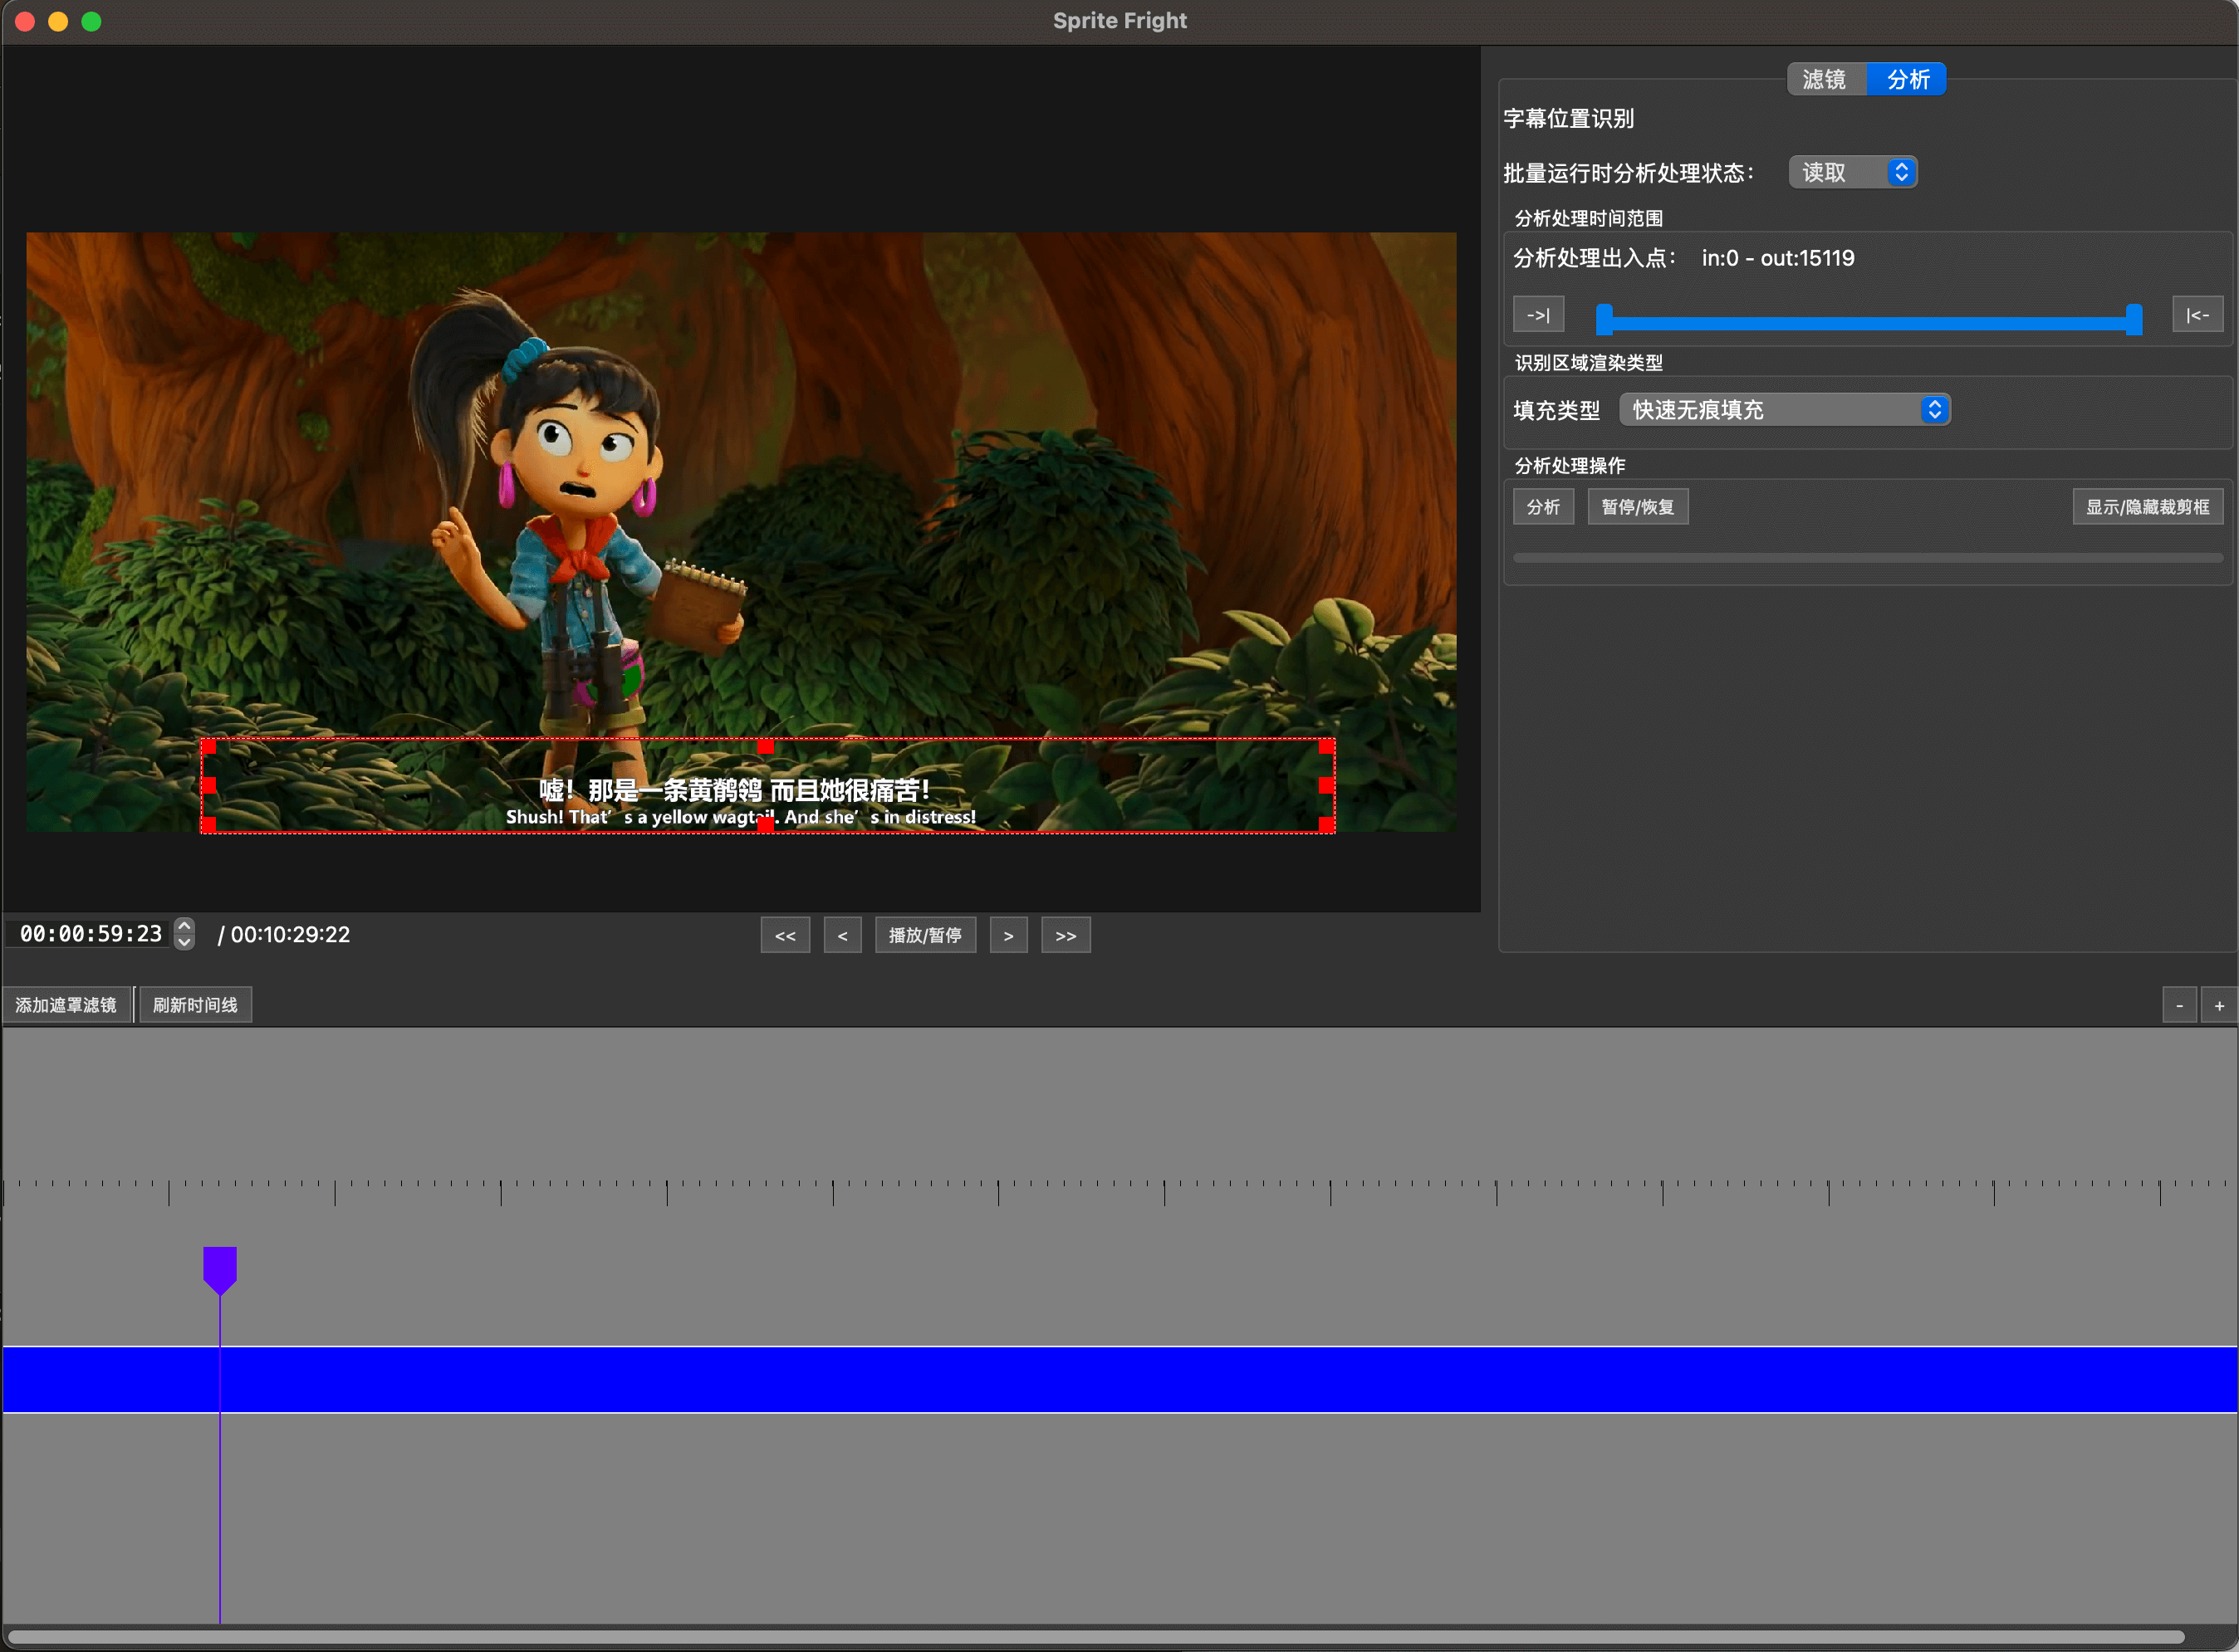Click 刷新时间线 button
2239x1652 pixels.
(195, 1005)
